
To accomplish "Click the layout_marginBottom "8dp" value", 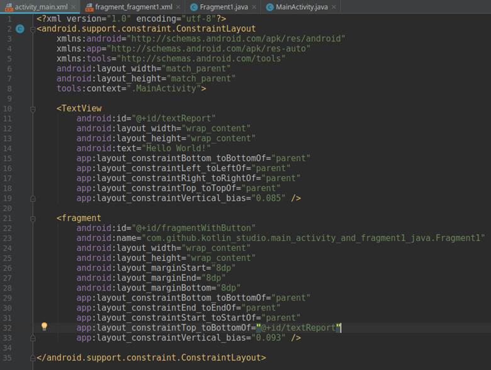I will pos(229,288).
